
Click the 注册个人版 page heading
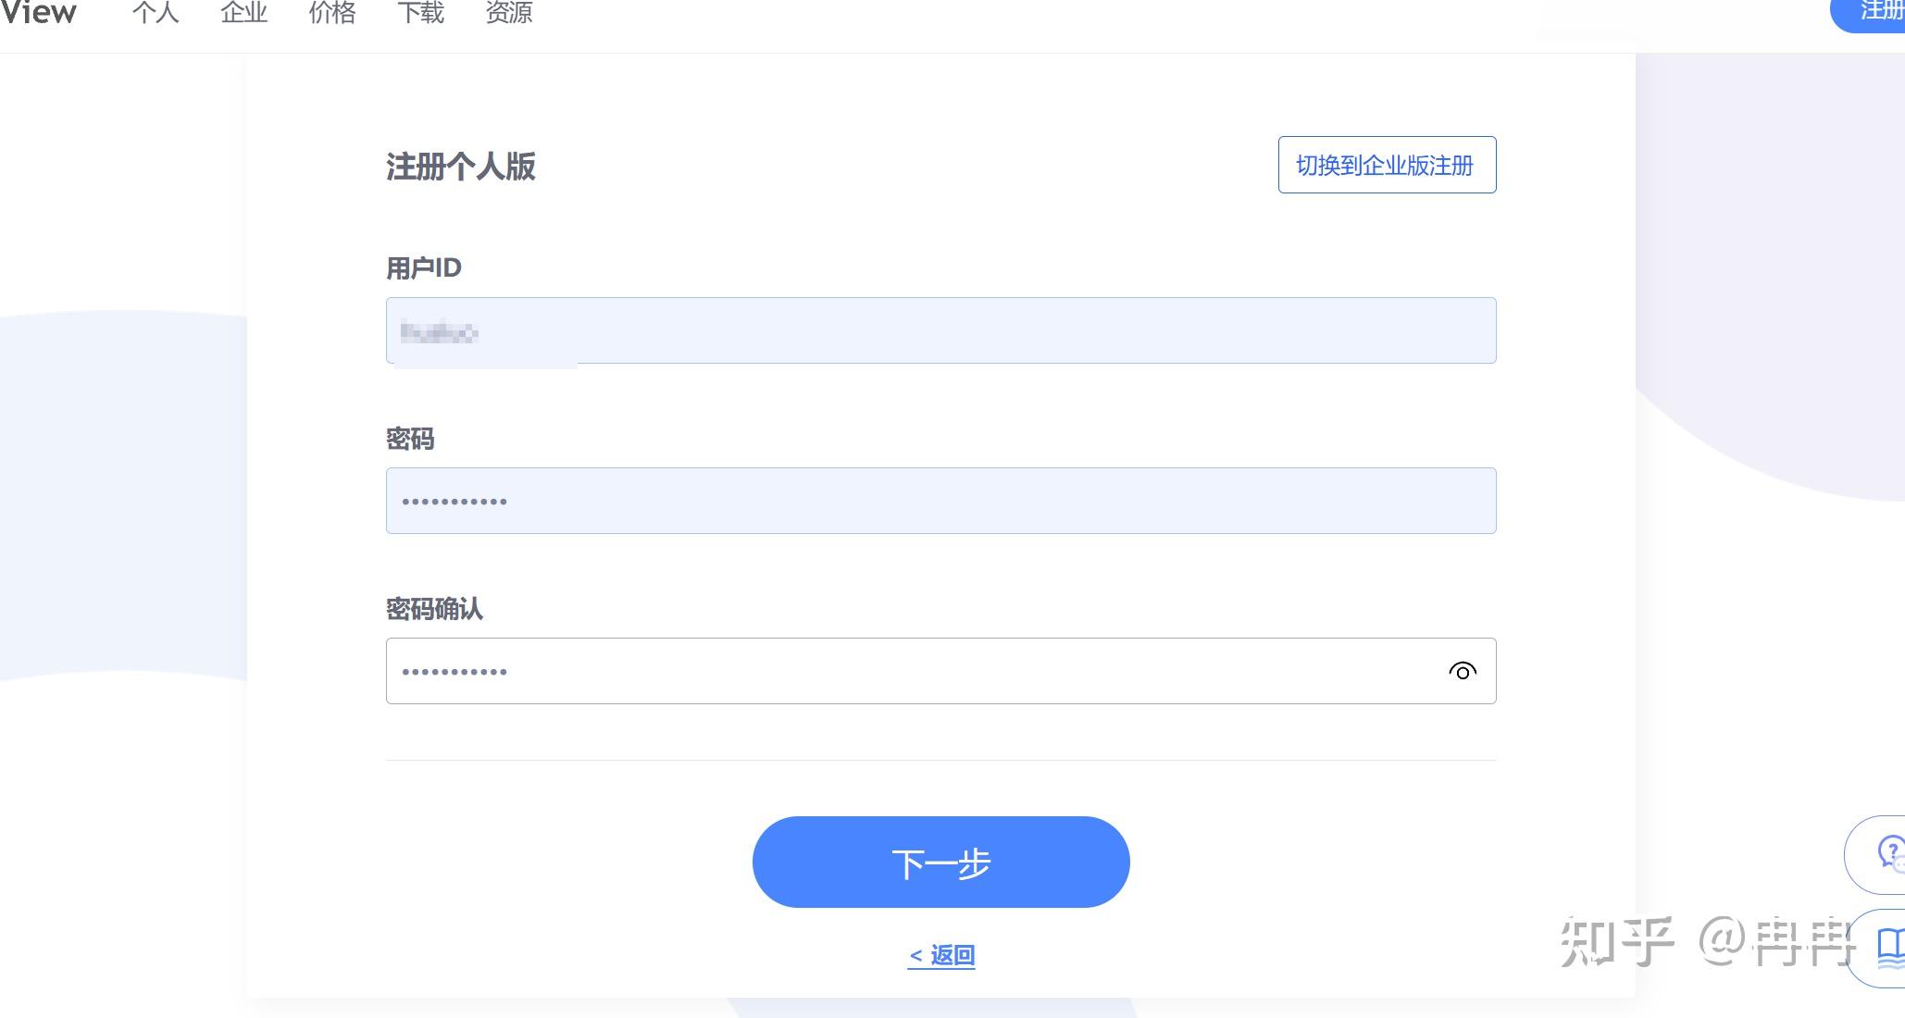point(460,167)
